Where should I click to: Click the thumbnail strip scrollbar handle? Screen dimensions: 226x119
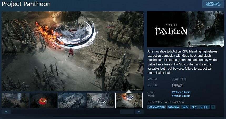click(x=127, y=112)
